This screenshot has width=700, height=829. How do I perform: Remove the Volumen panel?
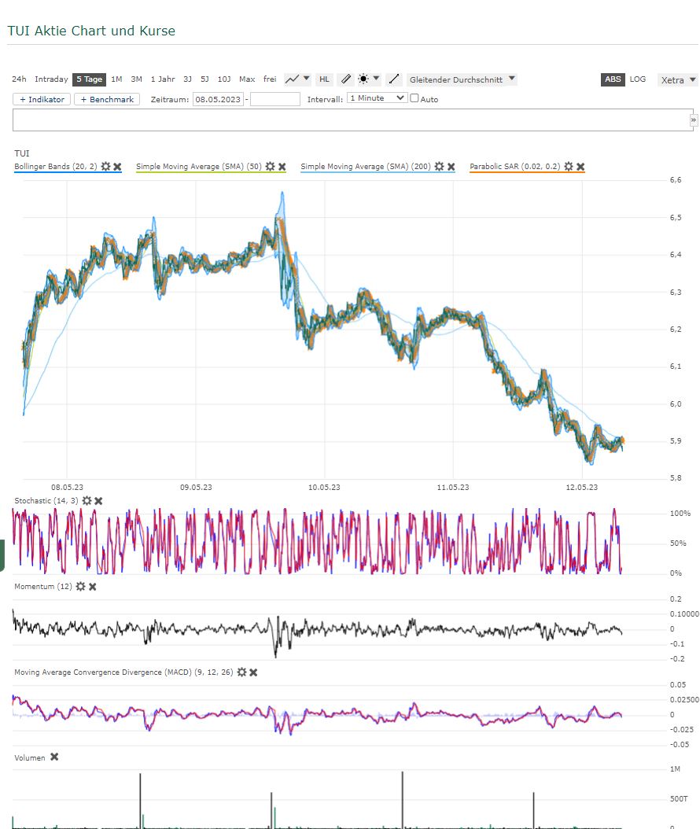pos(54,757)
